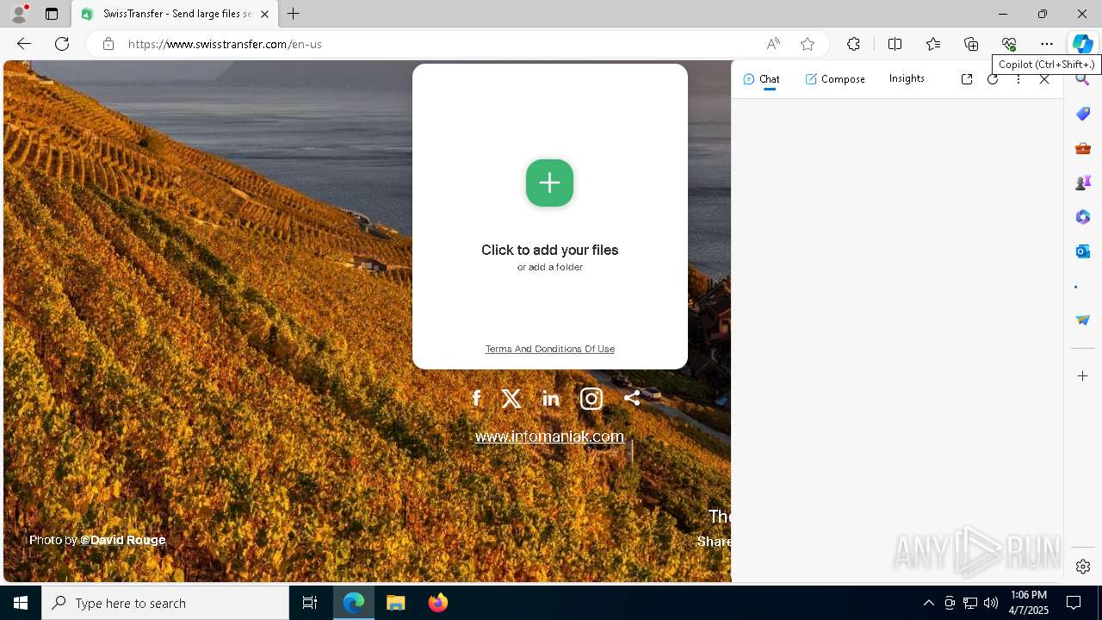Click 'or add a folder' link
The height and width of the screenshot is (620, 1102).
tap(550, 267)
